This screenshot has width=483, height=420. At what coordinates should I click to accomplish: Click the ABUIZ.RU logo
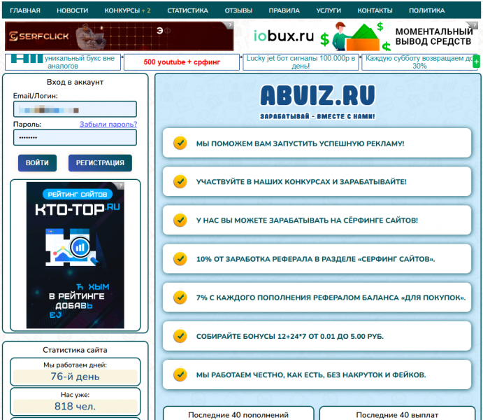tap(317, 96)
